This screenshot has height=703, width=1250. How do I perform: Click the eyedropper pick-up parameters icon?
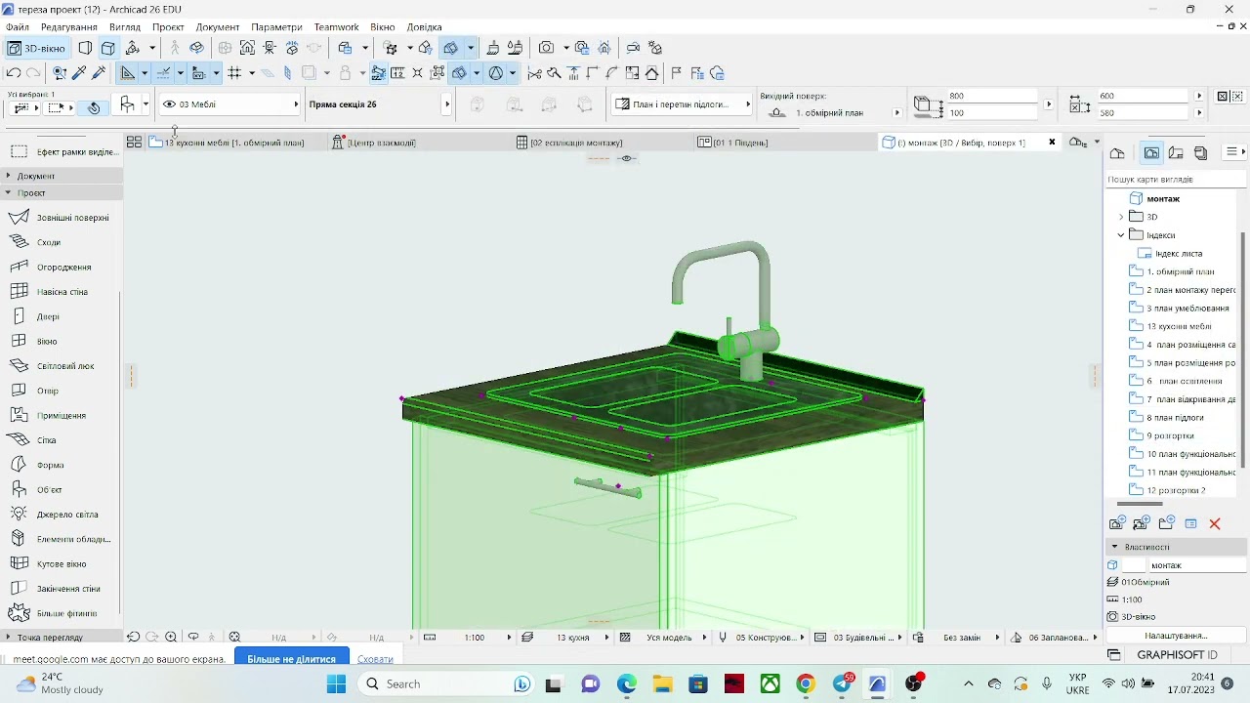click(80, 73)
